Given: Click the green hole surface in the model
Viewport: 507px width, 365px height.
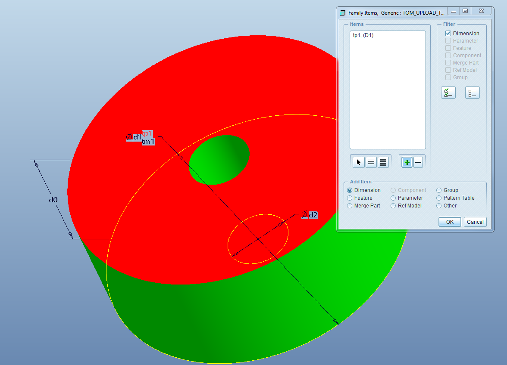Looking at the screenshot, I should [x=219, y=160].
